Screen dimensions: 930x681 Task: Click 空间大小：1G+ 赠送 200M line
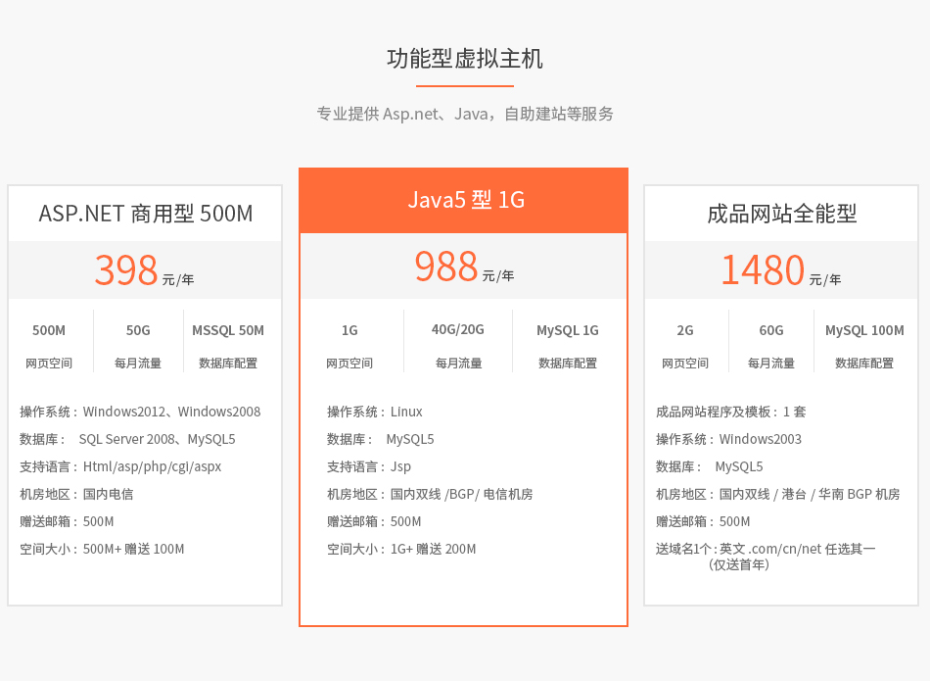click(401, 549)
